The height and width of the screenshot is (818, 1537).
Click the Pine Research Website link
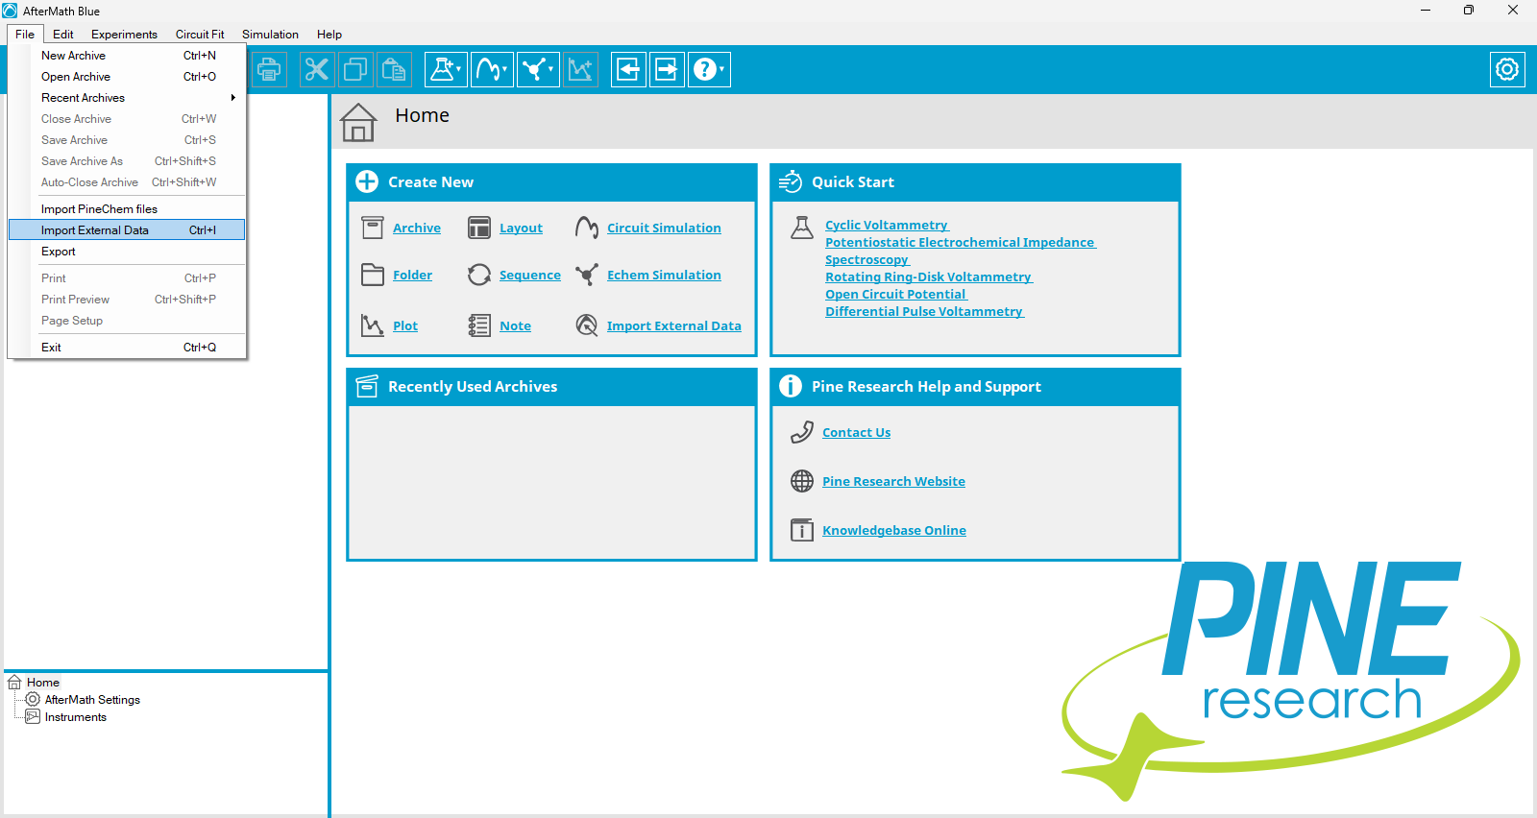893,481
